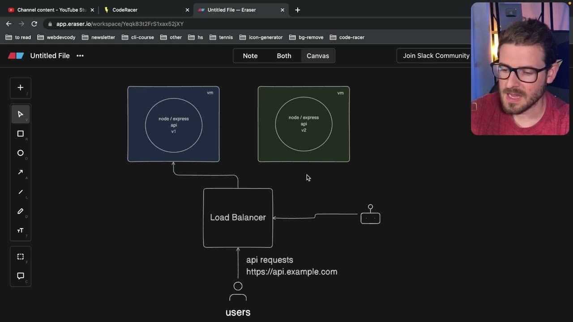The height and width of the screenshot is (322, 573).
Task: Select the comment tool
Action: coord(20,276)
